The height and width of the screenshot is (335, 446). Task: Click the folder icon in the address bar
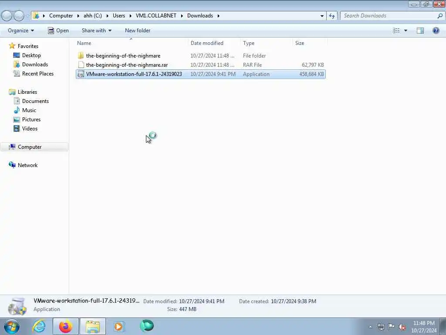click(x=36, y=16)
